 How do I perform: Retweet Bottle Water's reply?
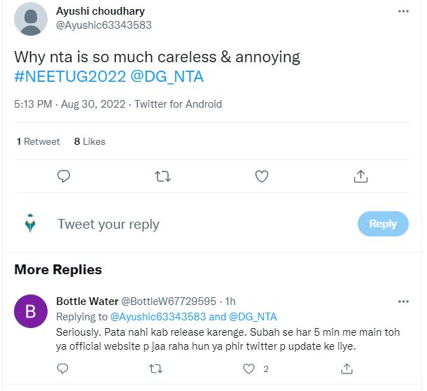[x=156, y=368]
